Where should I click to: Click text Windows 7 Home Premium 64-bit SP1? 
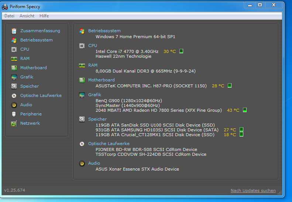point(135,37)
